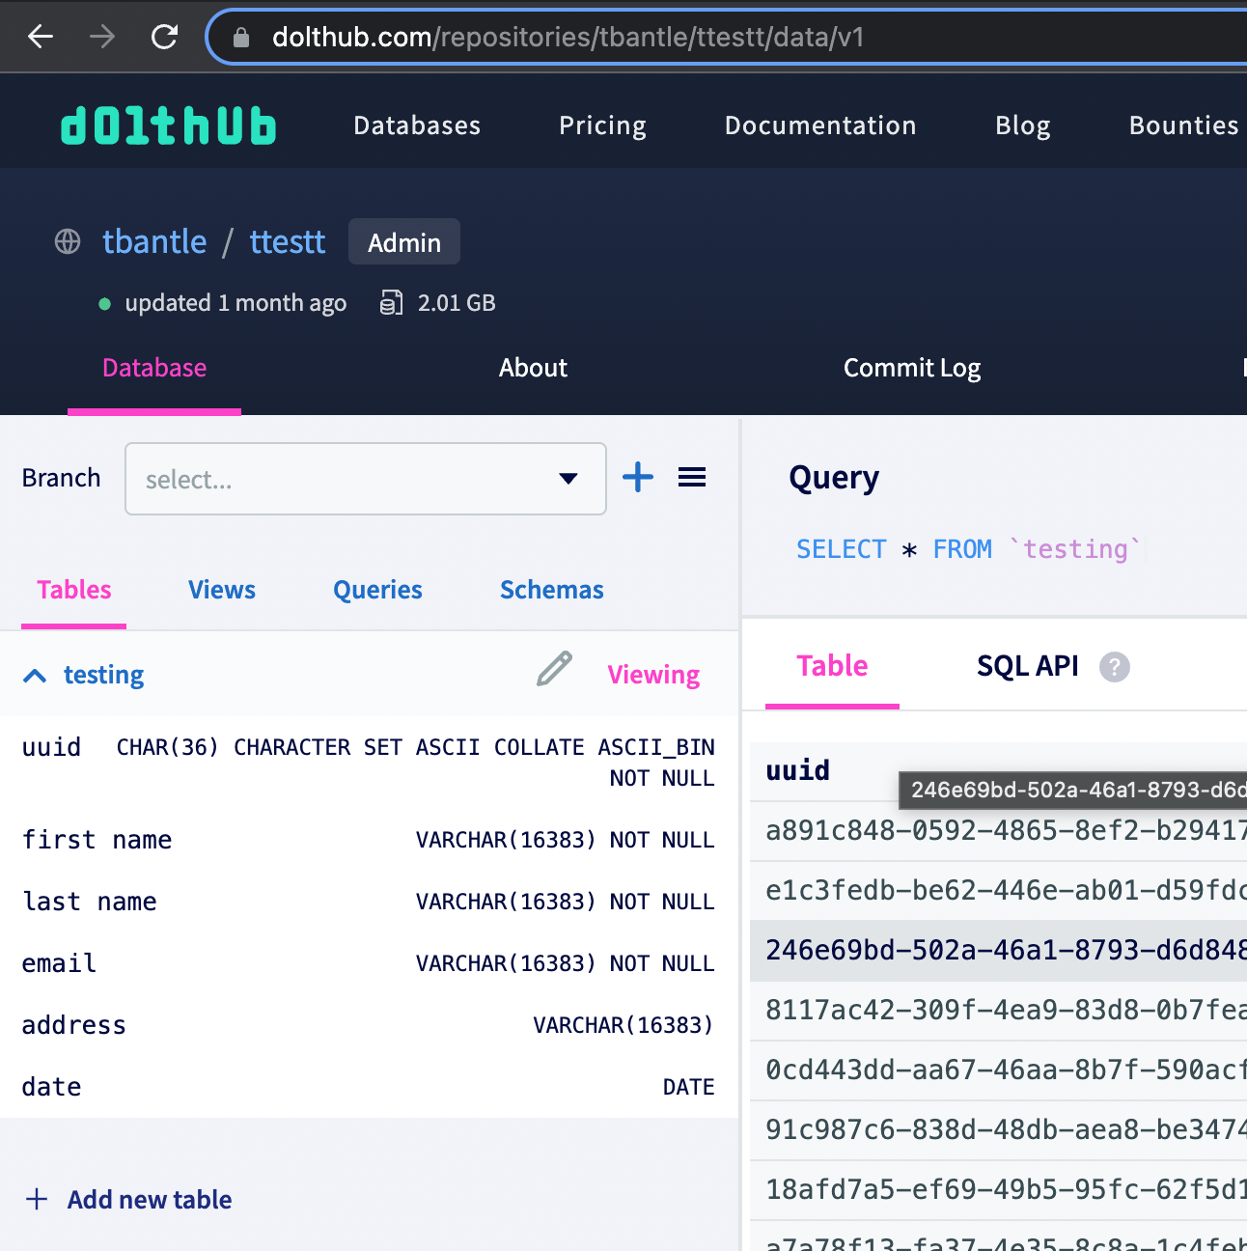Click the Admin badge
Image resolution: width=1247 pixels, height=1251 pixels.
tap(404, 242)
